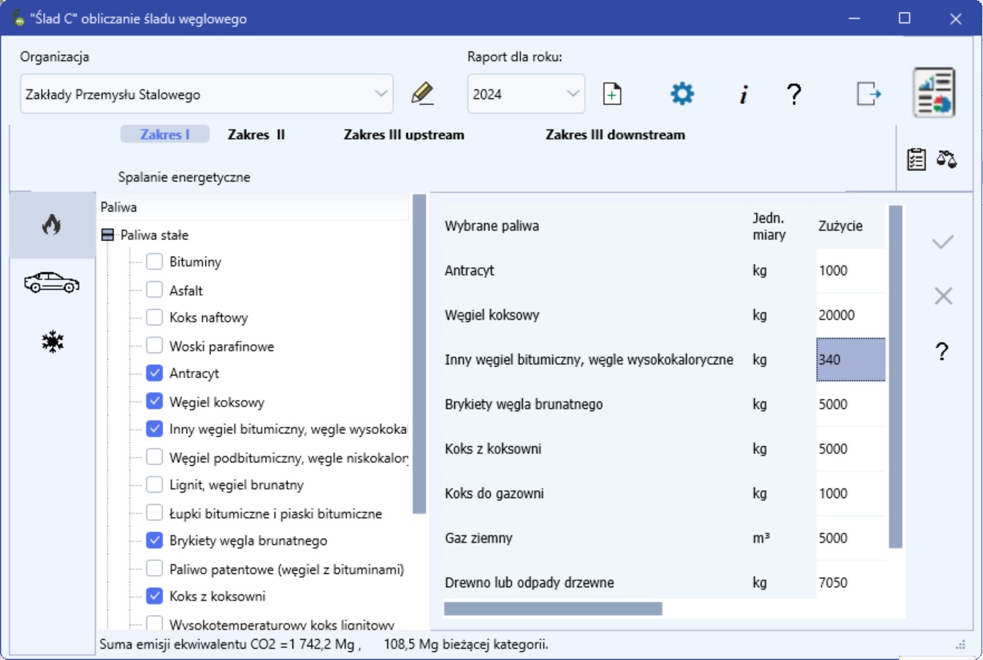Click the m³ unit of Gaz ziemny
Screen dimensions: 983x660
[x=761, y=538]
